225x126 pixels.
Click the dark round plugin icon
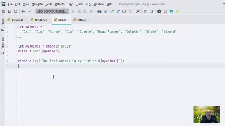click(x=159, y=12)
